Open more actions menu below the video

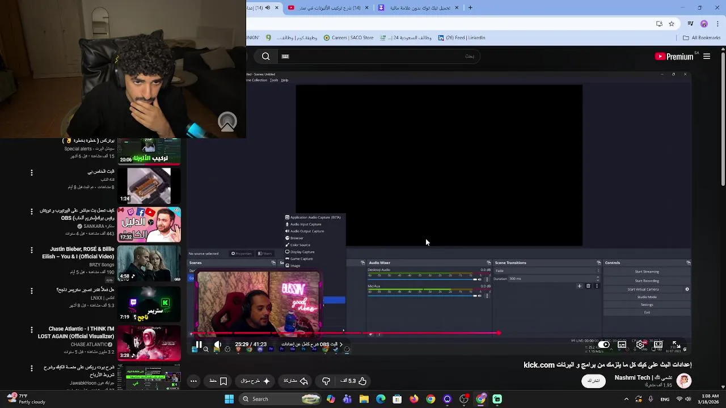(x=193, y=381)
